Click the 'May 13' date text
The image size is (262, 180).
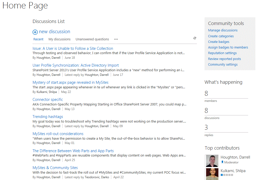[x=69, y=109]
